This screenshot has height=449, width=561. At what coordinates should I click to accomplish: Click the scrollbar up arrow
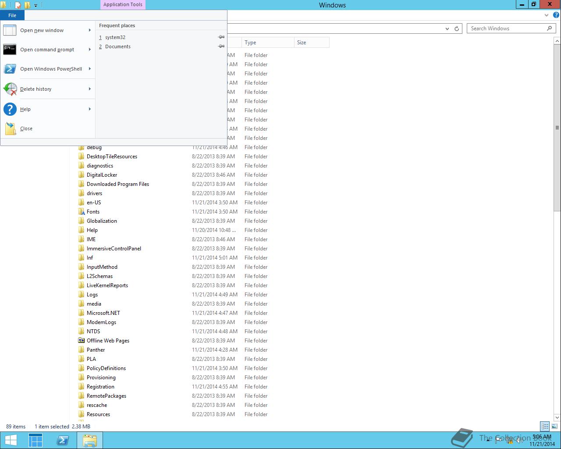pyautogui.click(x=557, y=41)
